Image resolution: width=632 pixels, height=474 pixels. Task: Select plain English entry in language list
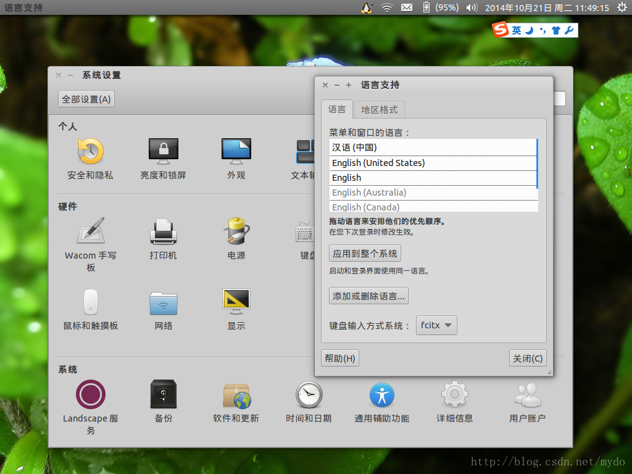click(433, 178)
